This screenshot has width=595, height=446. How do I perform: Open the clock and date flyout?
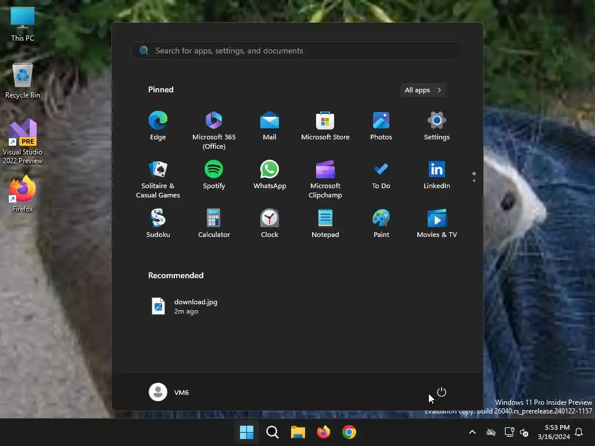coord(554,432)
